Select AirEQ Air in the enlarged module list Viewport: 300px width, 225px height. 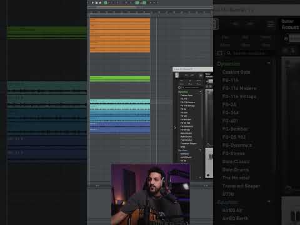(232, 210)
